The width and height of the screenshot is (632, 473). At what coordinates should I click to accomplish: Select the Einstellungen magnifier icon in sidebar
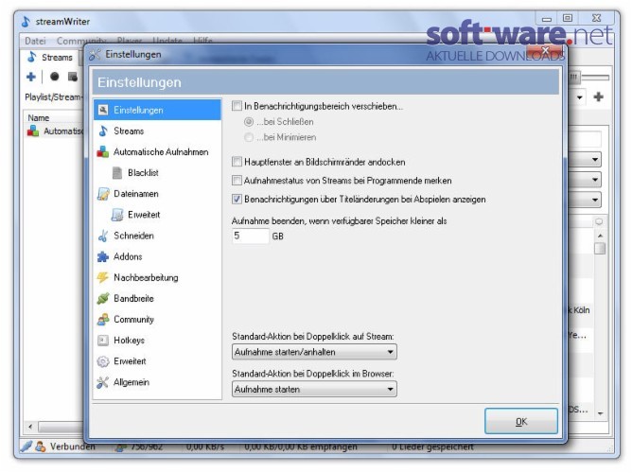click(x=103, y=110)
